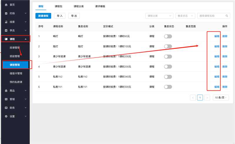235x144 pixels.
Task: Click the 按课时收费：1课时340元 cell
Action: [x=117, y=77]
